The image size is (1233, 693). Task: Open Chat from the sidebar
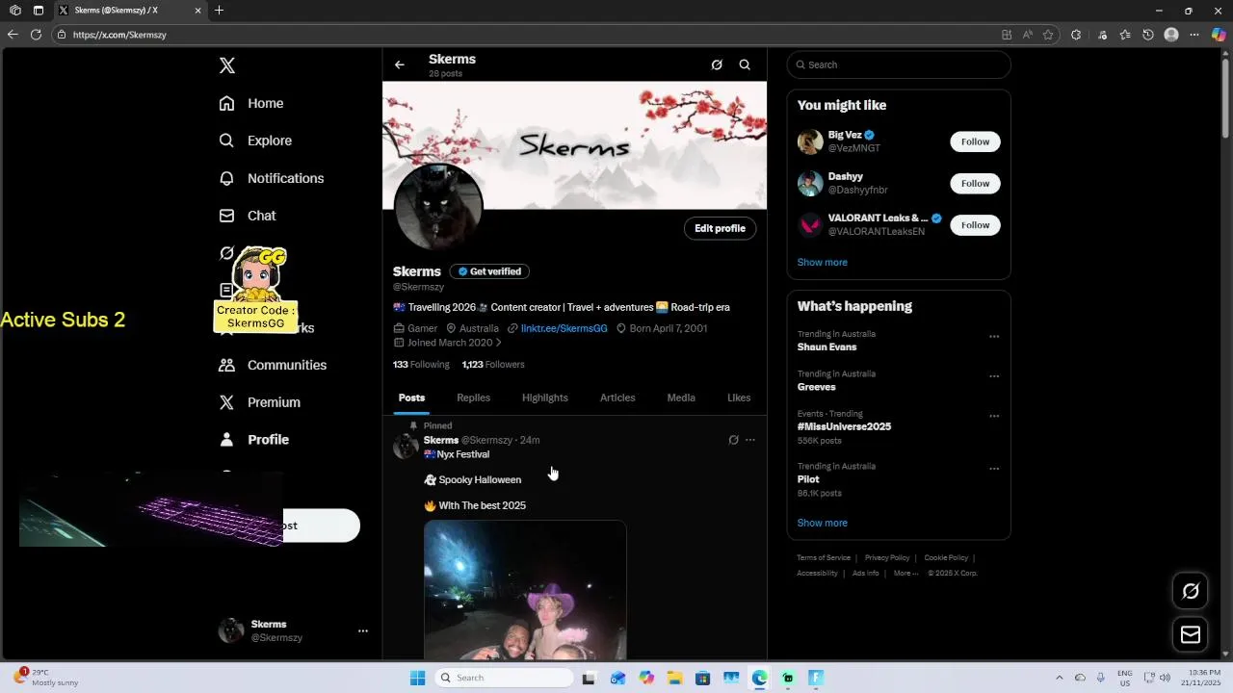tap(248, 216)
